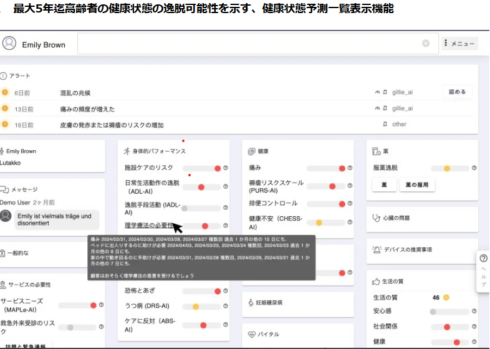Click the 服薬逸脱 yellow slider
Screen dimensions: 490x349
pos(450,168)
